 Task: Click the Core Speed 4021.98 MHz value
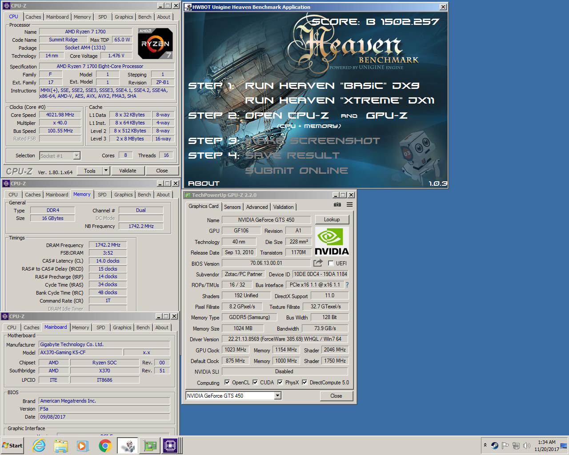pyautogui.click(x=60, y=115)
